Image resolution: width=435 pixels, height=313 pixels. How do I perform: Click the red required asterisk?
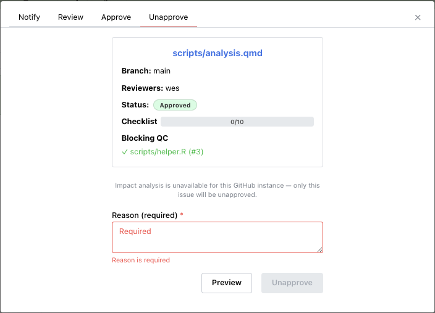(x=182, y=215)
